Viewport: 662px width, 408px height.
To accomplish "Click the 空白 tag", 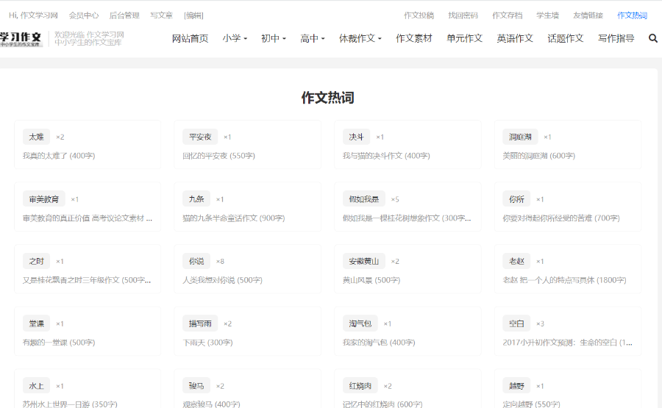I will 516,323.
